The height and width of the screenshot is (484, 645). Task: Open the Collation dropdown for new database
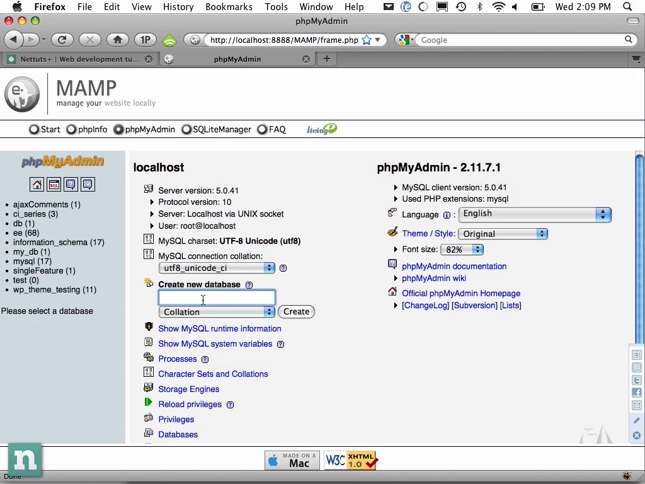click(x=217, y=312)
